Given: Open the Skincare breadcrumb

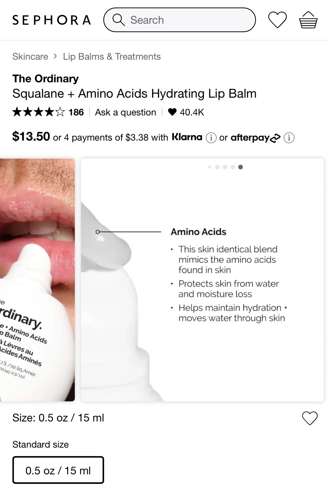Looking at the screenshot, I should pyautogui.click(x=30, y=57).
